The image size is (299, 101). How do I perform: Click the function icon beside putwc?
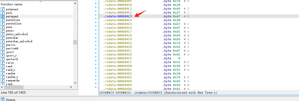(3, 31)
